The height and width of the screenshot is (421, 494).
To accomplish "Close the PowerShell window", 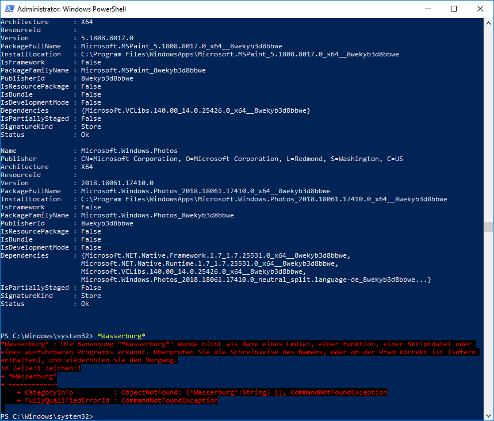I will coord(480,9).
